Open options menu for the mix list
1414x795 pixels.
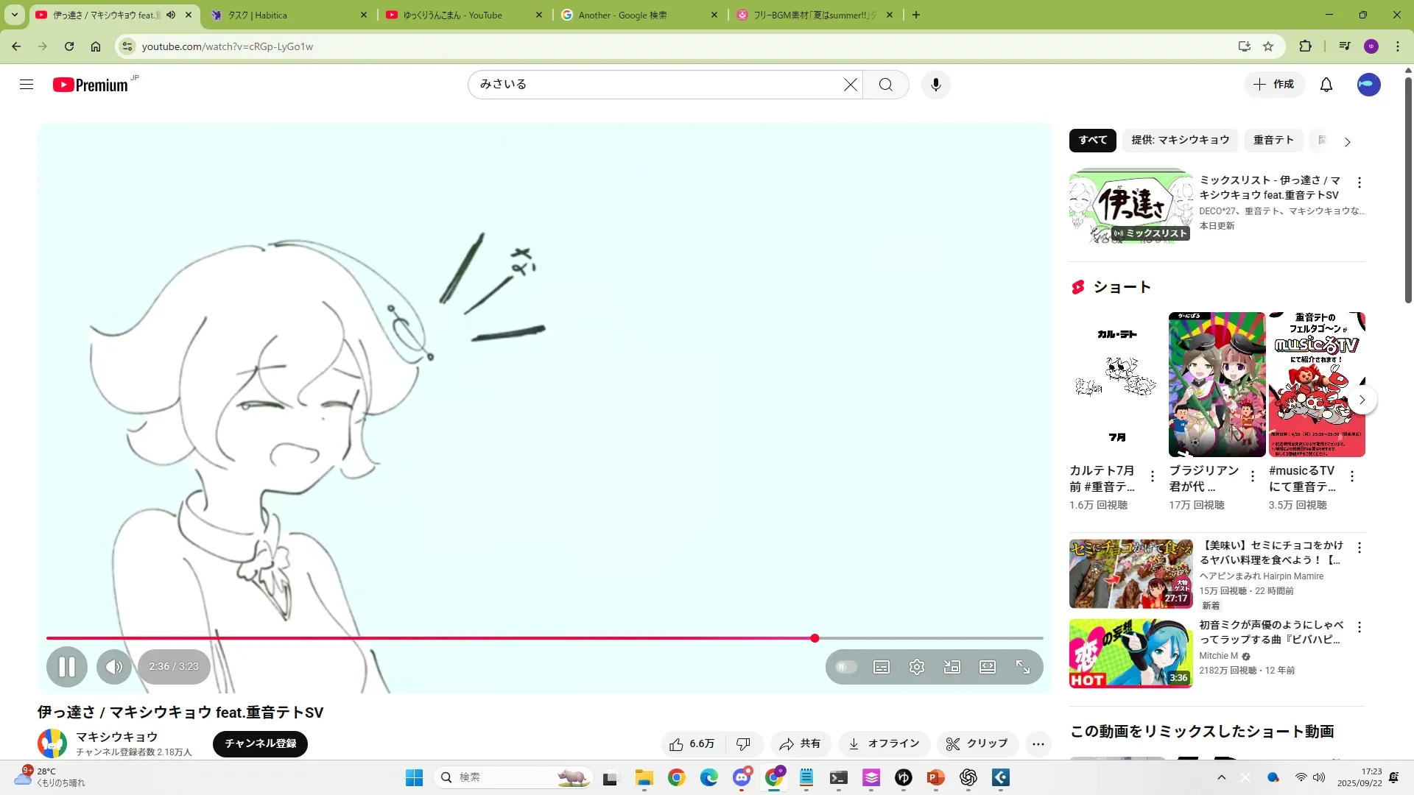(x=1359, y=183)
